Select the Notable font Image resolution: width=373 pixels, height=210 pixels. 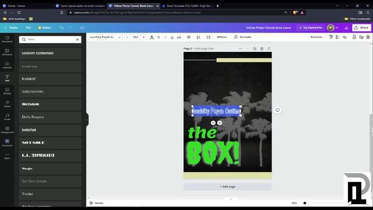pos(50,142)
